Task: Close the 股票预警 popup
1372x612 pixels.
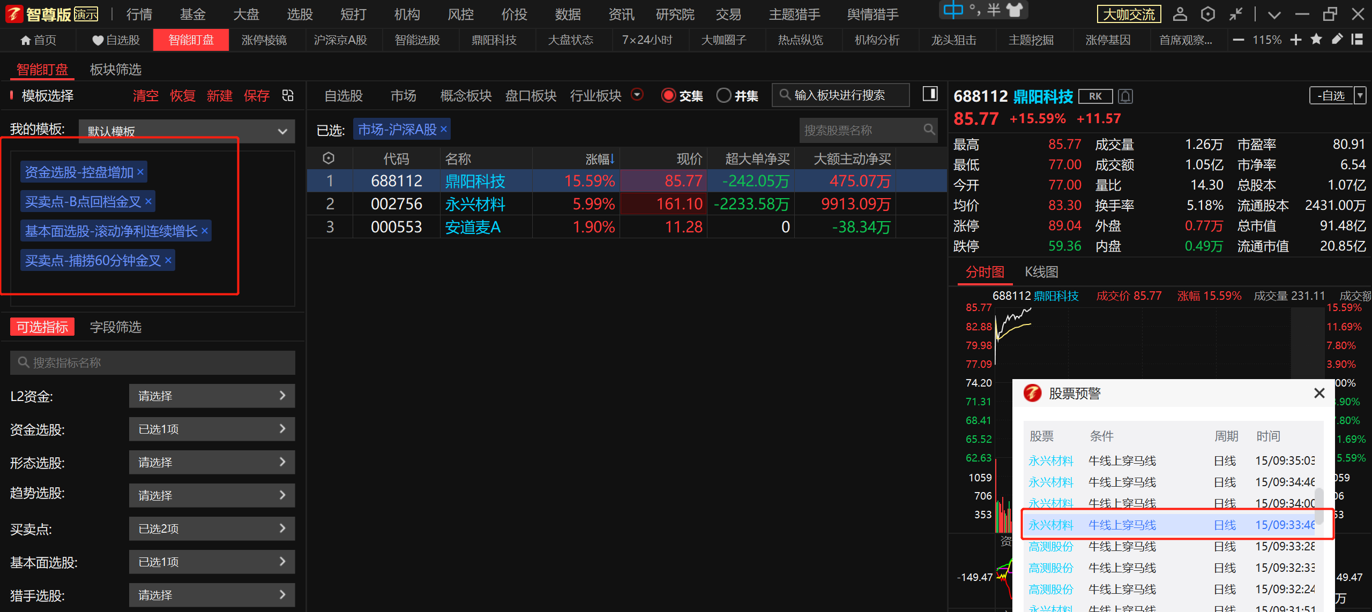Action: coord(1319,394)
